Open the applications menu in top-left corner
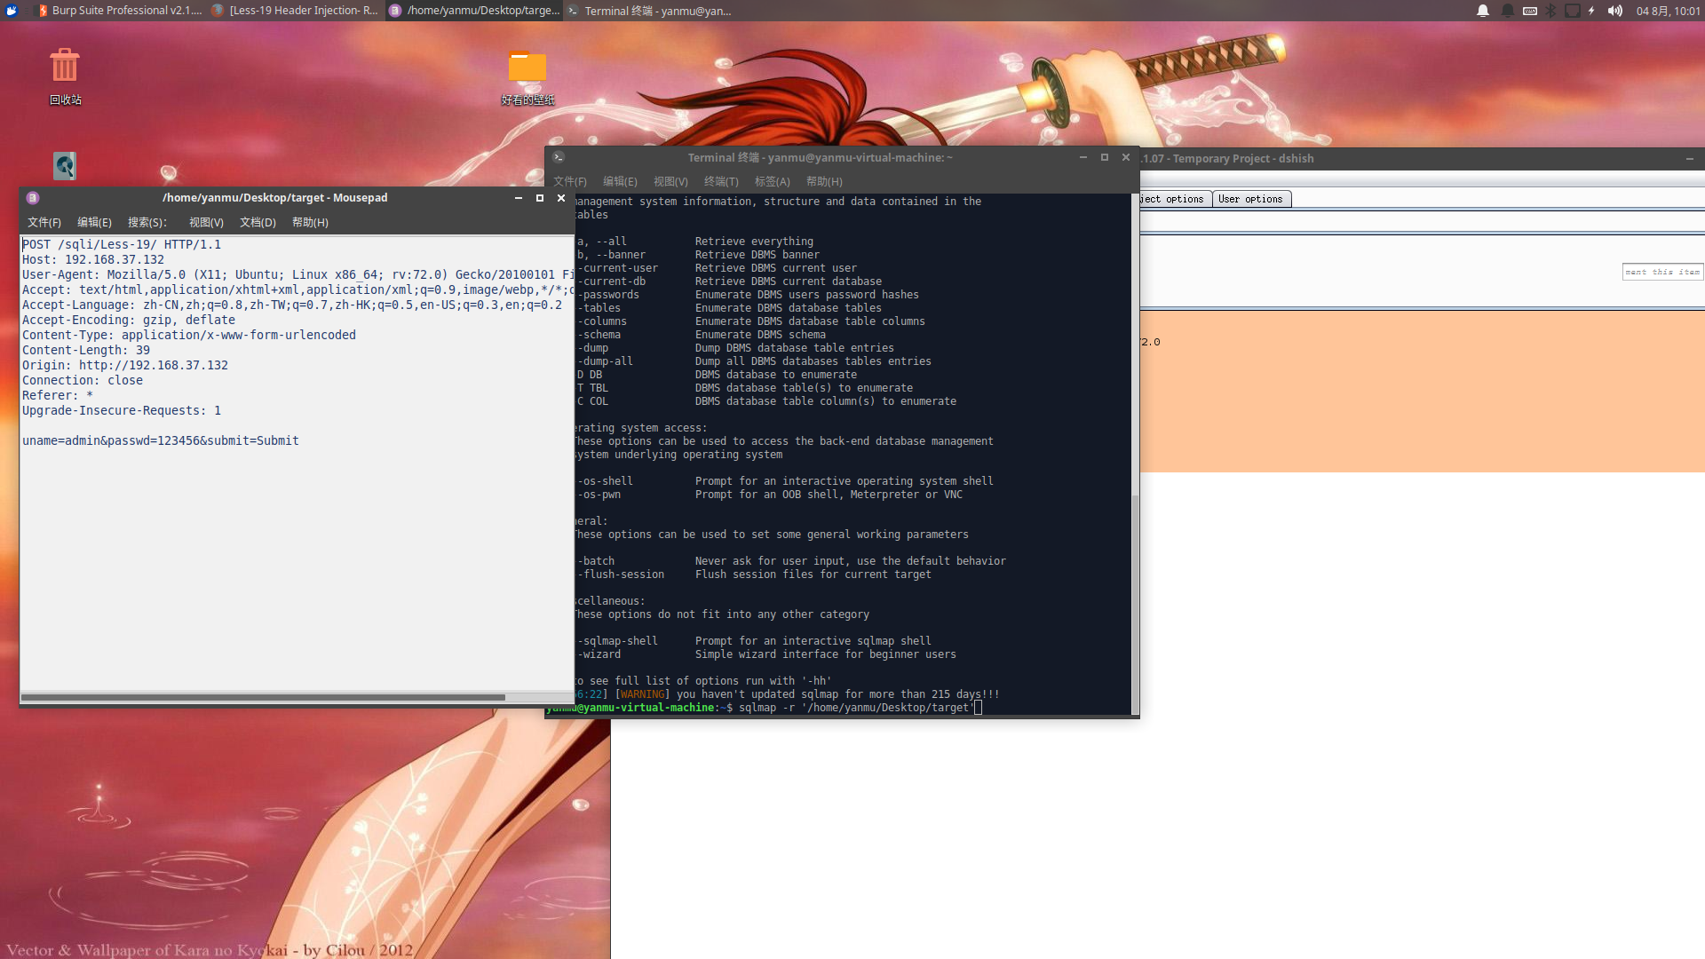 (x=12, y=11)
